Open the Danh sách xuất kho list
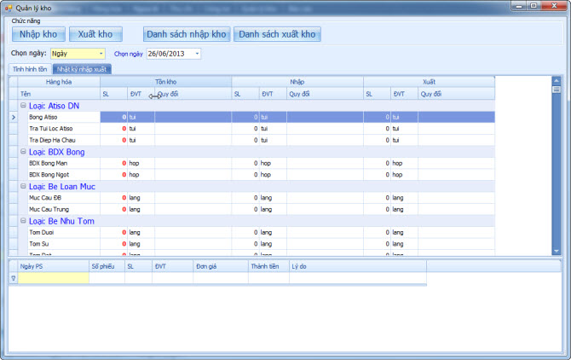Viewport: 571px width, 360px height. 276,35
